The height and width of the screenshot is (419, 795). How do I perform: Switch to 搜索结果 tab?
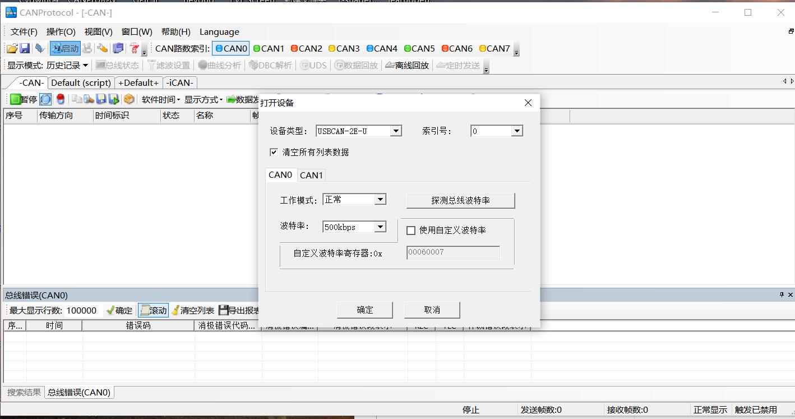click(x=24, y=393)
